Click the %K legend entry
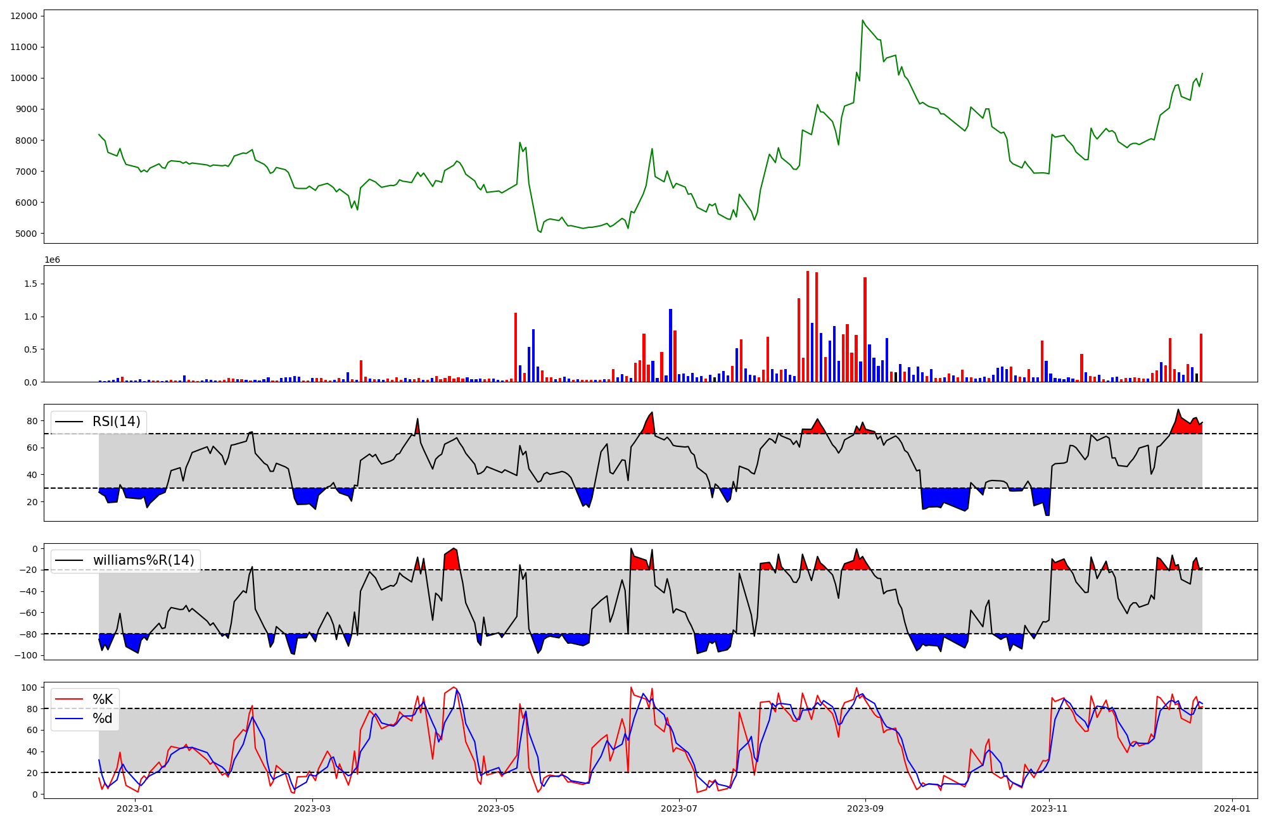Image resolution: width=1267 pixels, height=823 pixels. click(103, 700)
